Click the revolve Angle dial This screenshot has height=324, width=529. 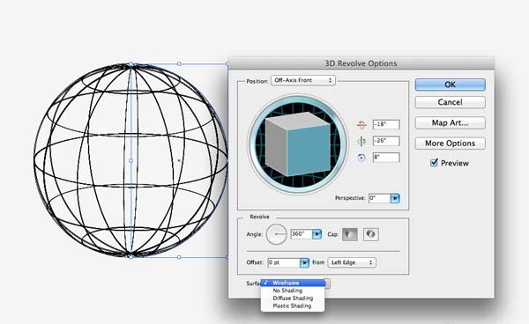point(276,234)
